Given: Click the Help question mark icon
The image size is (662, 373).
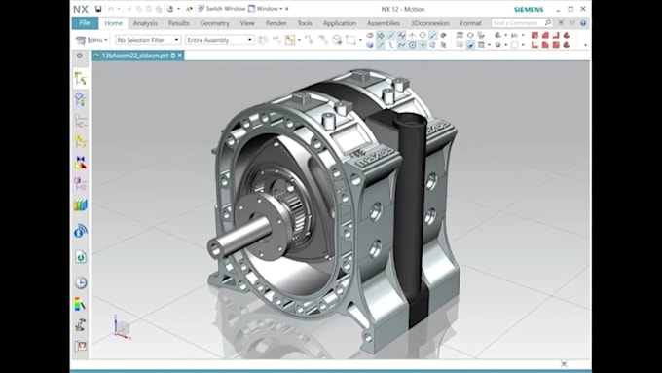Looking at the screenshot, I should 583,23.
